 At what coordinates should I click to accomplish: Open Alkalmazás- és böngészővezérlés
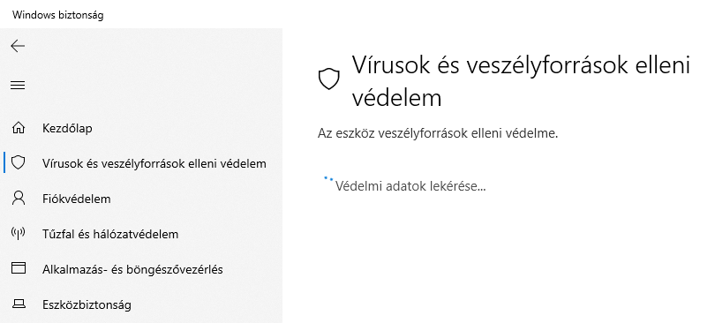tap(132, 270)
